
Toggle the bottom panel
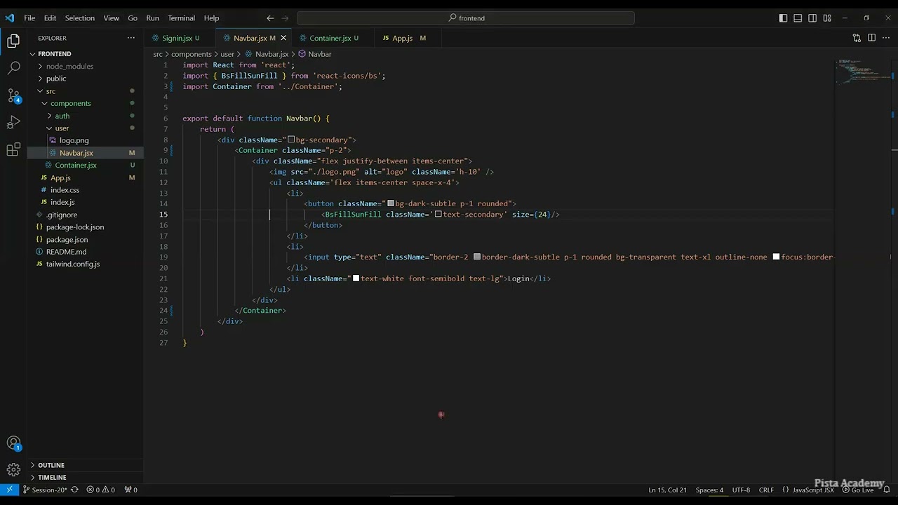(x=798, y=18)
